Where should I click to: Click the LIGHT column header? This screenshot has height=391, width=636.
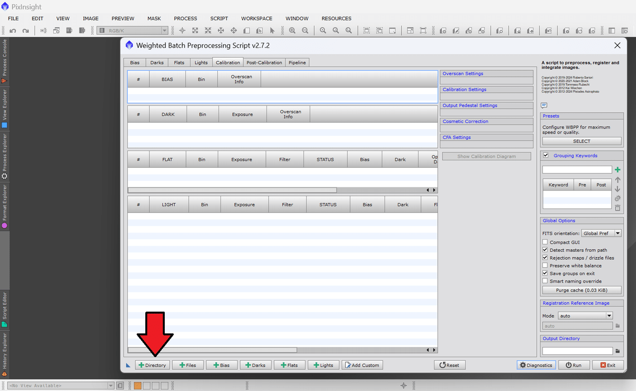point(169,204)
